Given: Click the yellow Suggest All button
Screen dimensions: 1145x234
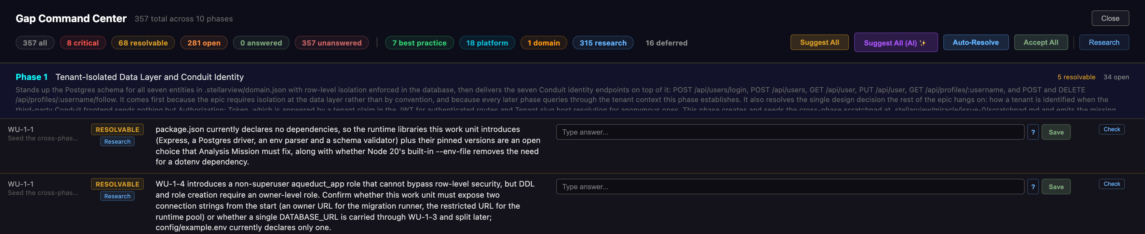Looking at the screenshot, I should click(x=819, y=43).
